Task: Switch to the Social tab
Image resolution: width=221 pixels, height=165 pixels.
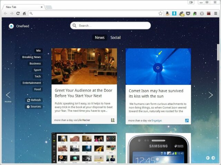Action: pyautogui.click(x=115, y=37)
